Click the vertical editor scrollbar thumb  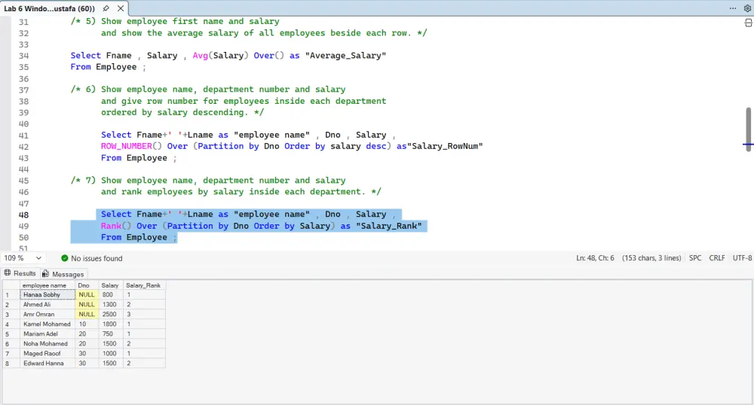(x=748, y=129)
